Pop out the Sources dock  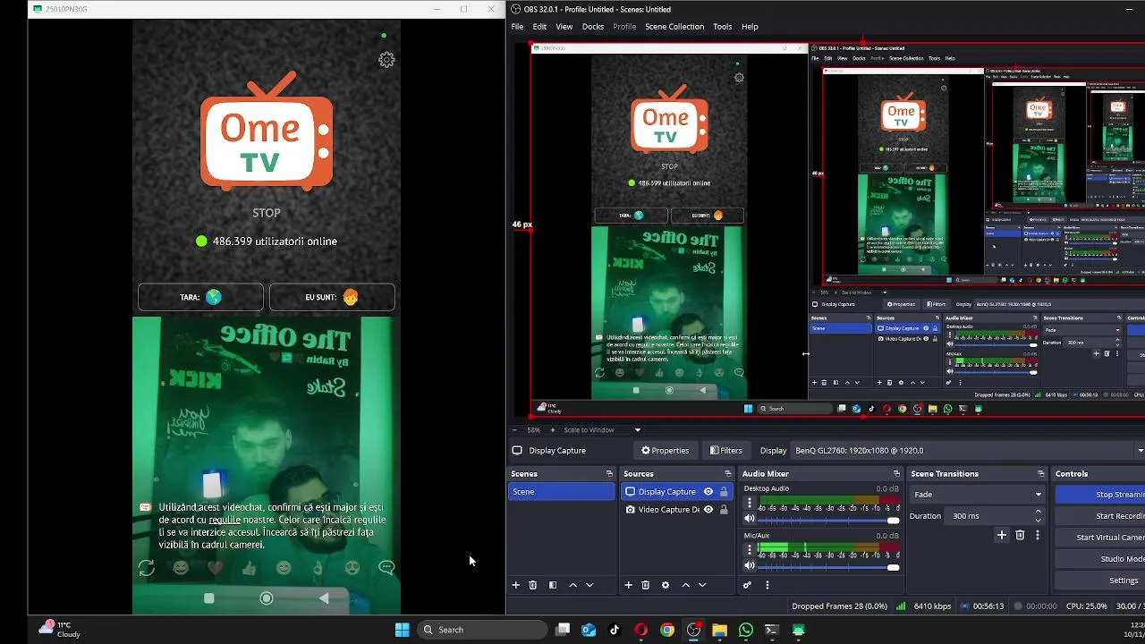click(727, 474)
